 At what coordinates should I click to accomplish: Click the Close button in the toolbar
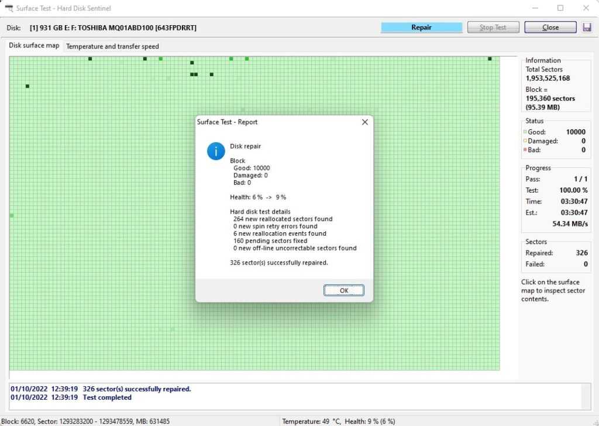[550, 27]
